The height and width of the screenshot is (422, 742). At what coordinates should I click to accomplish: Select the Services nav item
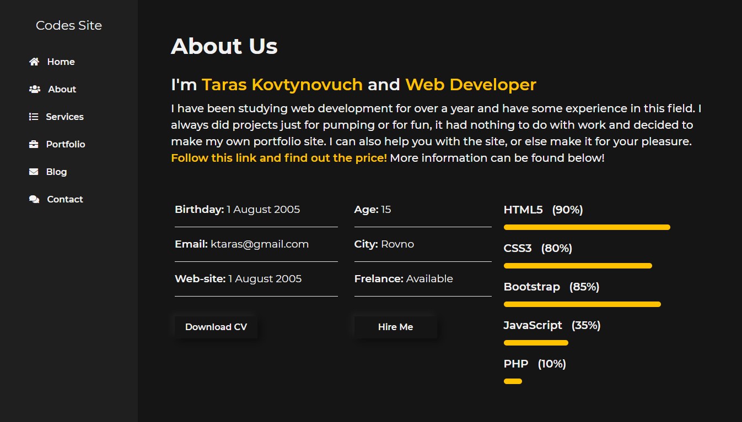coord(65,117)
